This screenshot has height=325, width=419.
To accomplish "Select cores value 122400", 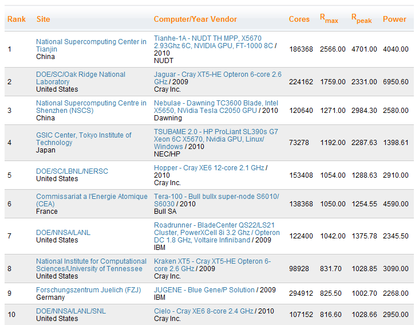I will 301,236.
